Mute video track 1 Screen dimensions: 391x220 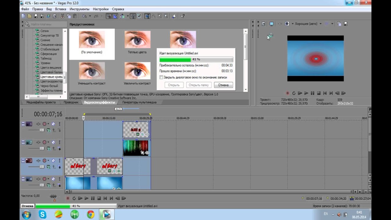click(53, 124)
